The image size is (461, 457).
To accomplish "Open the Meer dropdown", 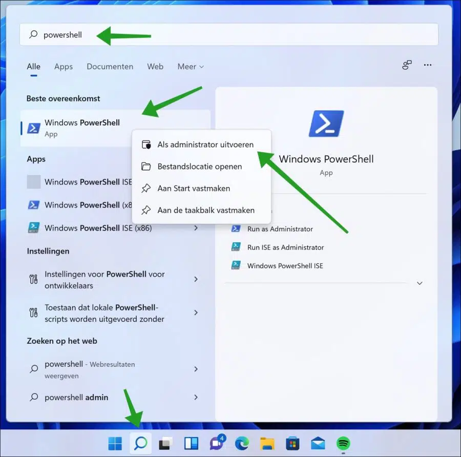I will point(191,67).
